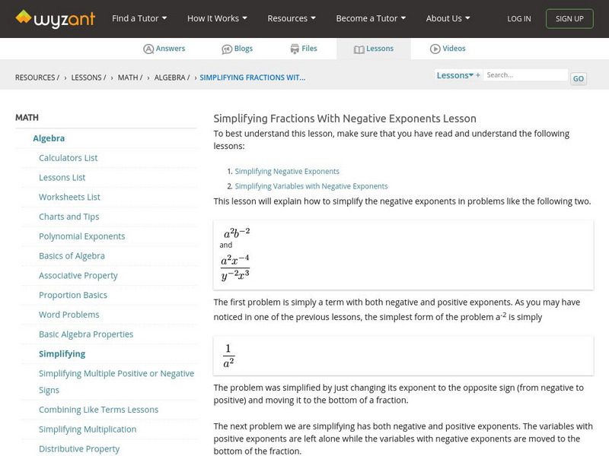Open Simplifying Variables with Negative Exponents link
Image resolution: width=609 pixels, height=456 pixels.
point(311,186)
